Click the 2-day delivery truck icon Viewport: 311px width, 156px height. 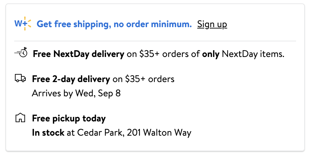tap(20, 78)
